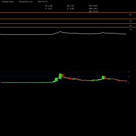
Task: Click the 'OC: 9.49' value
Action: tap(93, 6)
